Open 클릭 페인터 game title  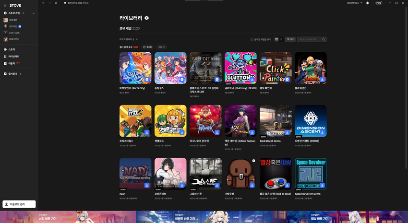coord(265,88)
